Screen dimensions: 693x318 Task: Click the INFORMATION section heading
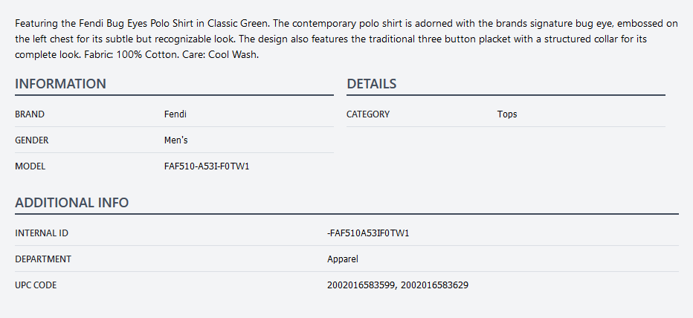pos(60,84)
